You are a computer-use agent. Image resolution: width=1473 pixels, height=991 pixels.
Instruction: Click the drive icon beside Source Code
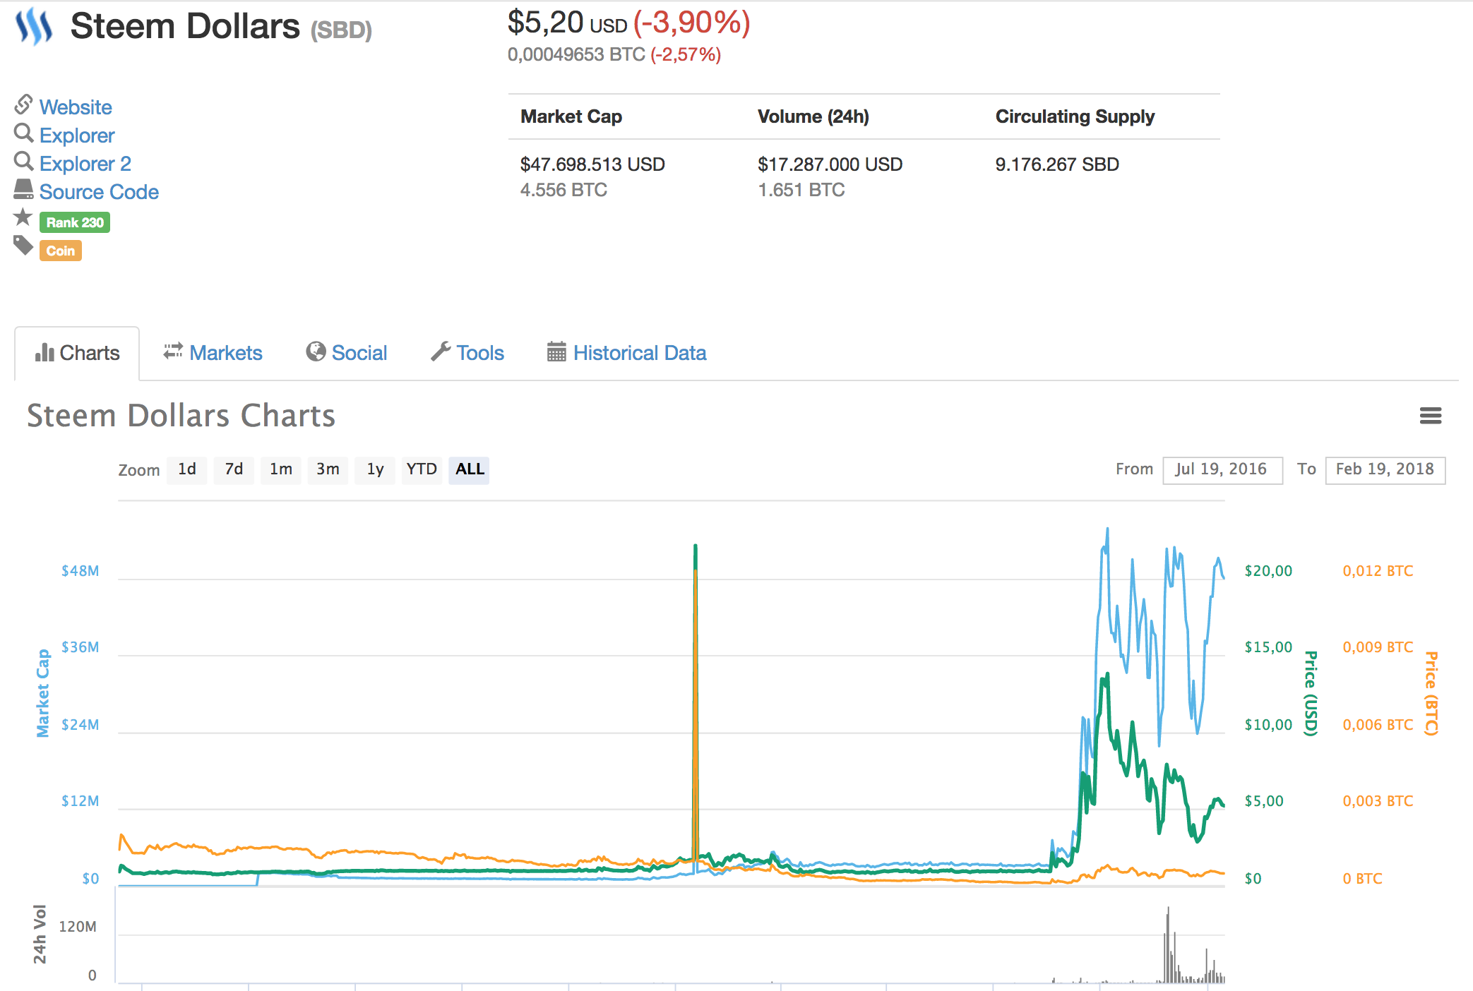23,189
